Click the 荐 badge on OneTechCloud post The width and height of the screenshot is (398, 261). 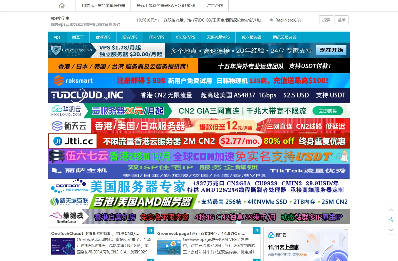click(x=151, y=231)
